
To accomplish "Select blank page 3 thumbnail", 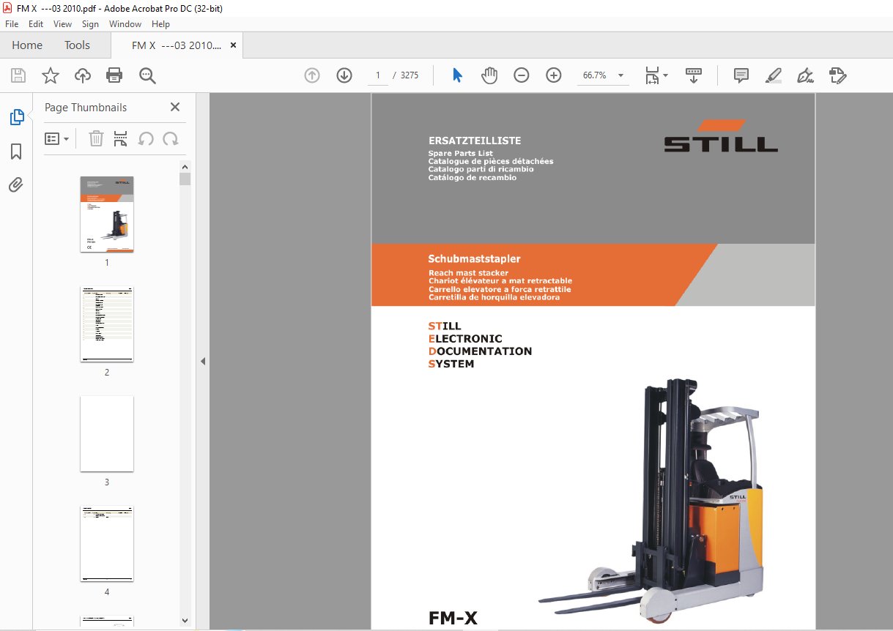I will 107,434.
